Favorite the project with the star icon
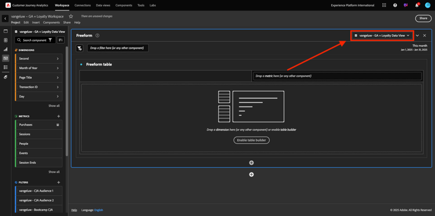 point(71,16)
